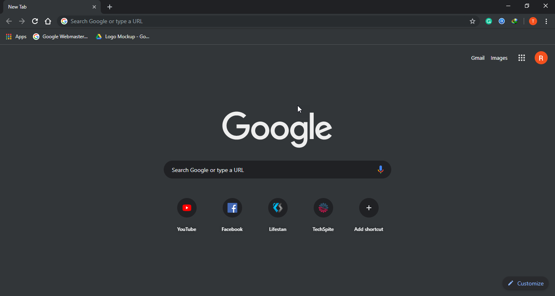
Task: Open the Grammarly extension icon
Action: [489, 21]
